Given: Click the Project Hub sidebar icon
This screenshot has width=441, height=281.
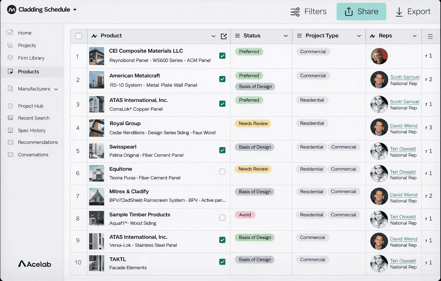Looking at the screenshot, I should click(x=10, y=106).
